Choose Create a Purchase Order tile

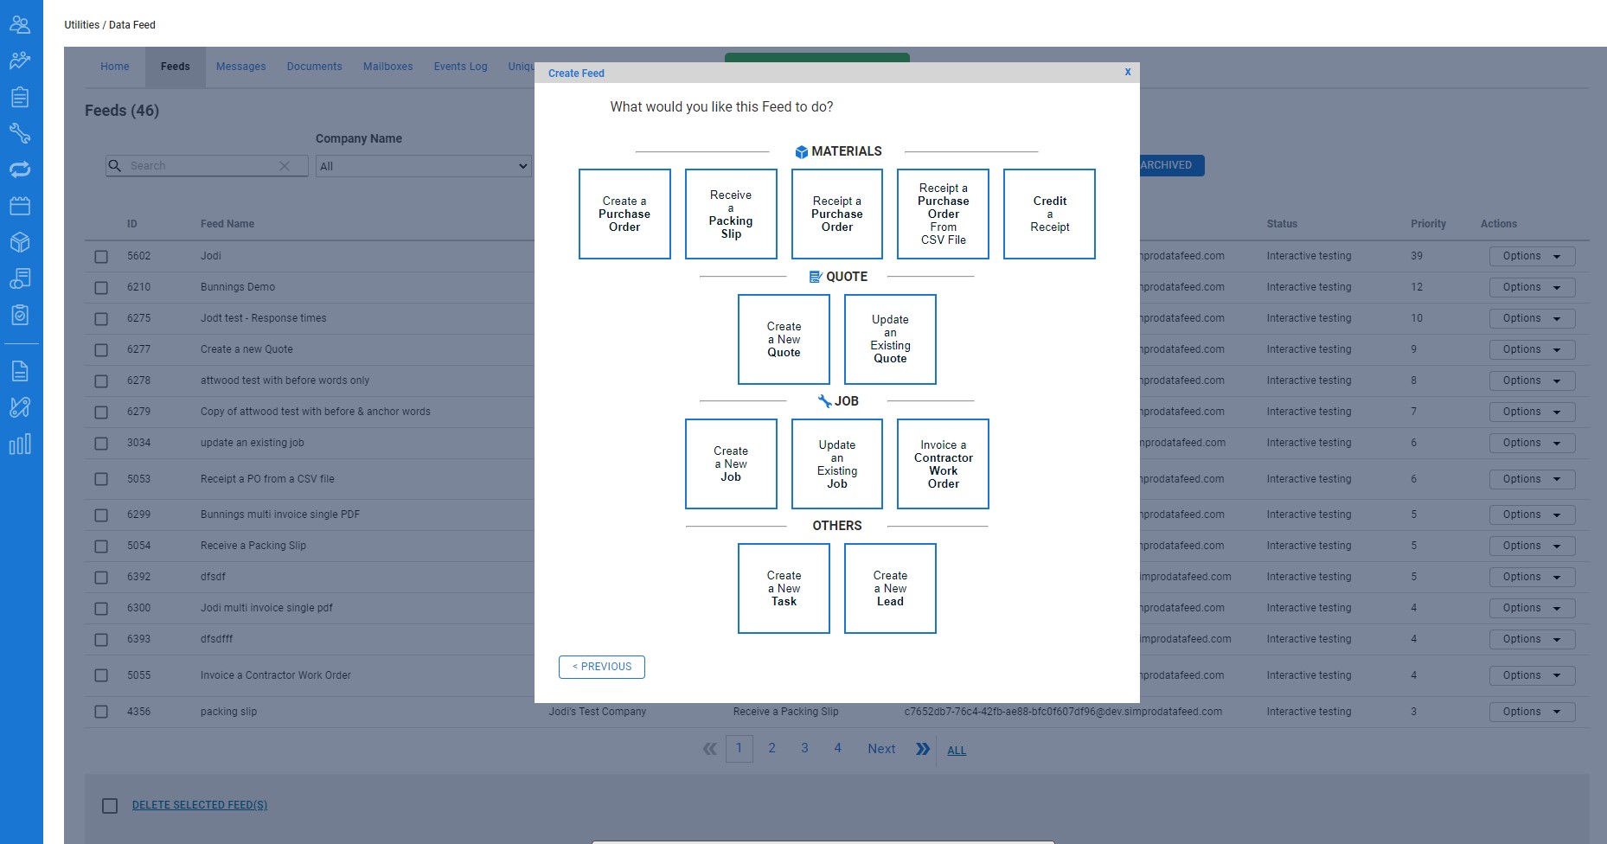(624, 214)
